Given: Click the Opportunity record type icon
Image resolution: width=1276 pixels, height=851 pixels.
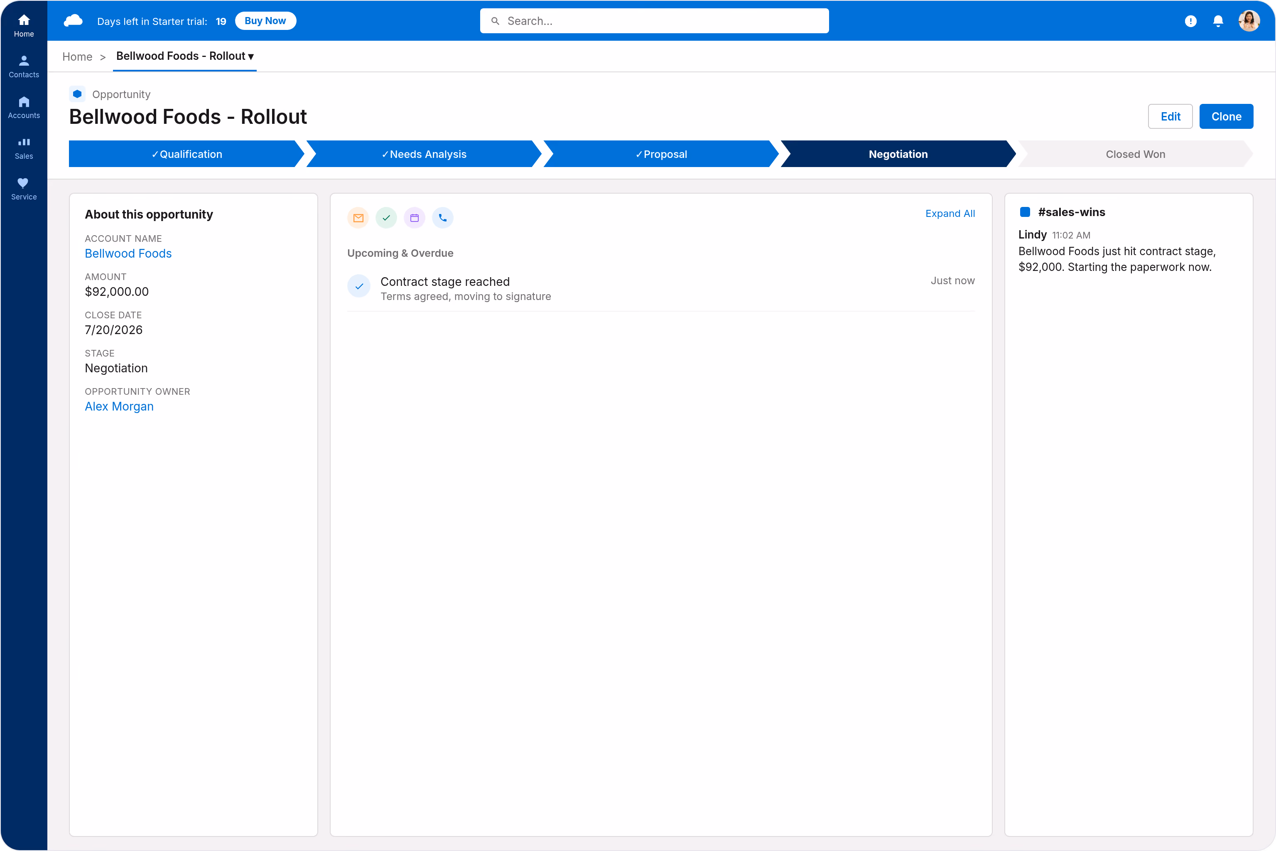Looking at the screenshot, I should point(77,94).
